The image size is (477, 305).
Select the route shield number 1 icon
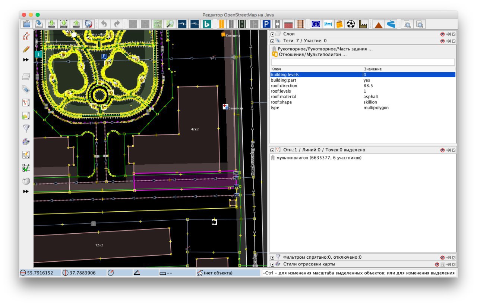(316, 24)
